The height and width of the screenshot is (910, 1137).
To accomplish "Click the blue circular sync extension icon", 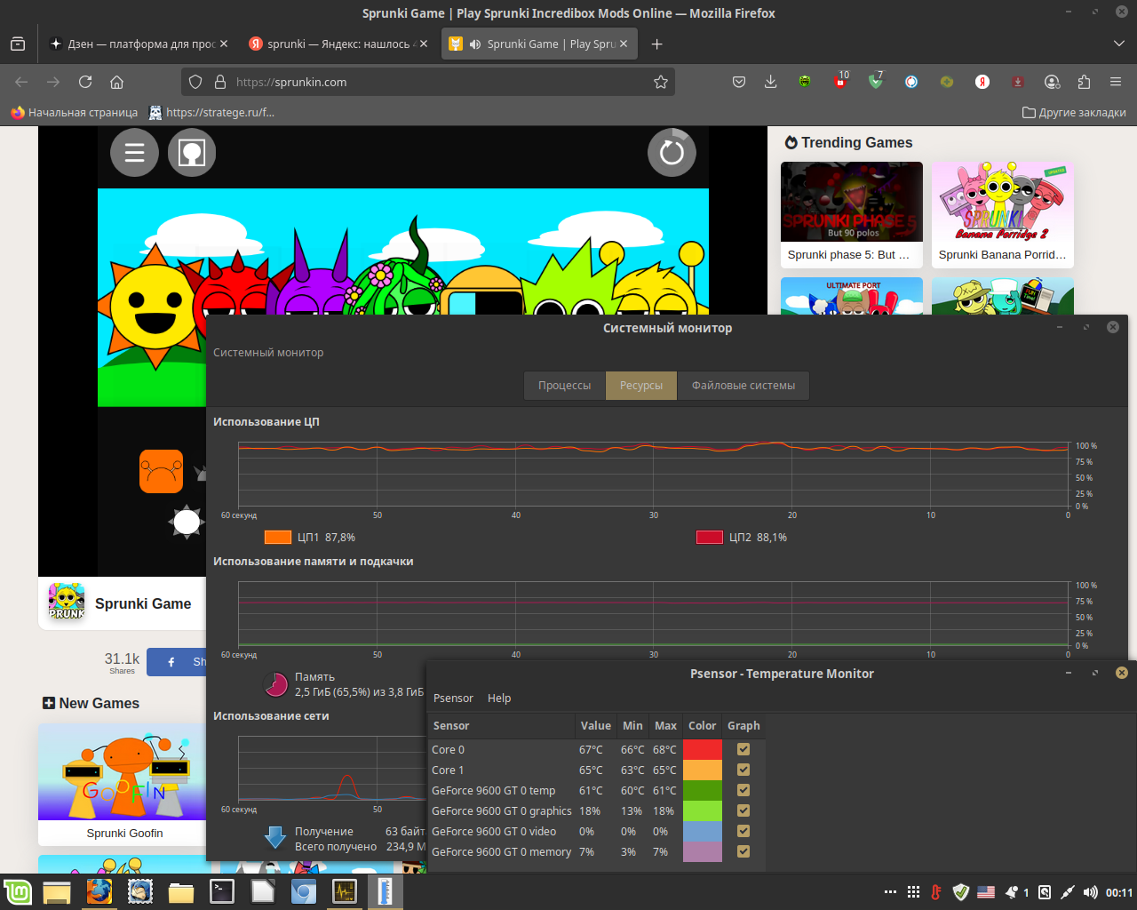I will (911, 82).
